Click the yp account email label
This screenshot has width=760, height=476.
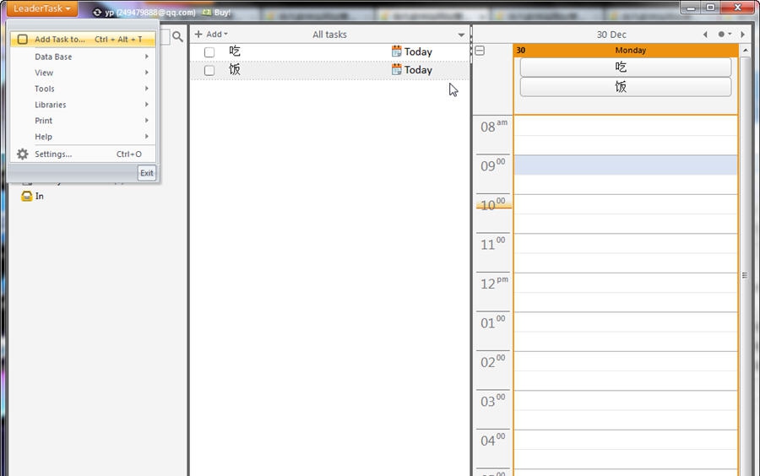[150, 12]
